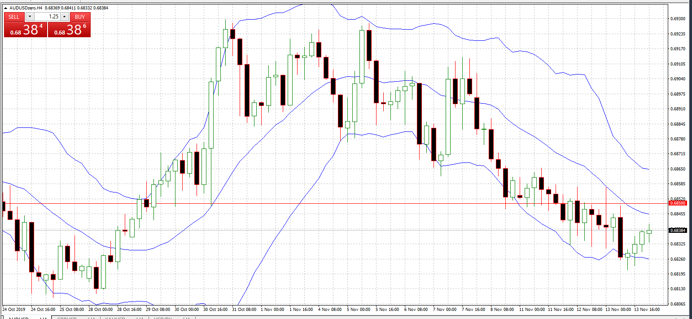Click the 1 Nov 16:00 time label

301,309
